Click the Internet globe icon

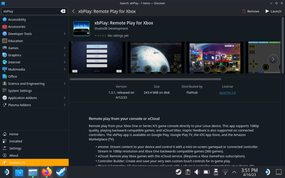[4, 62]
